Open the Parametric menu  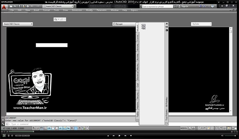tap(102, 10)
